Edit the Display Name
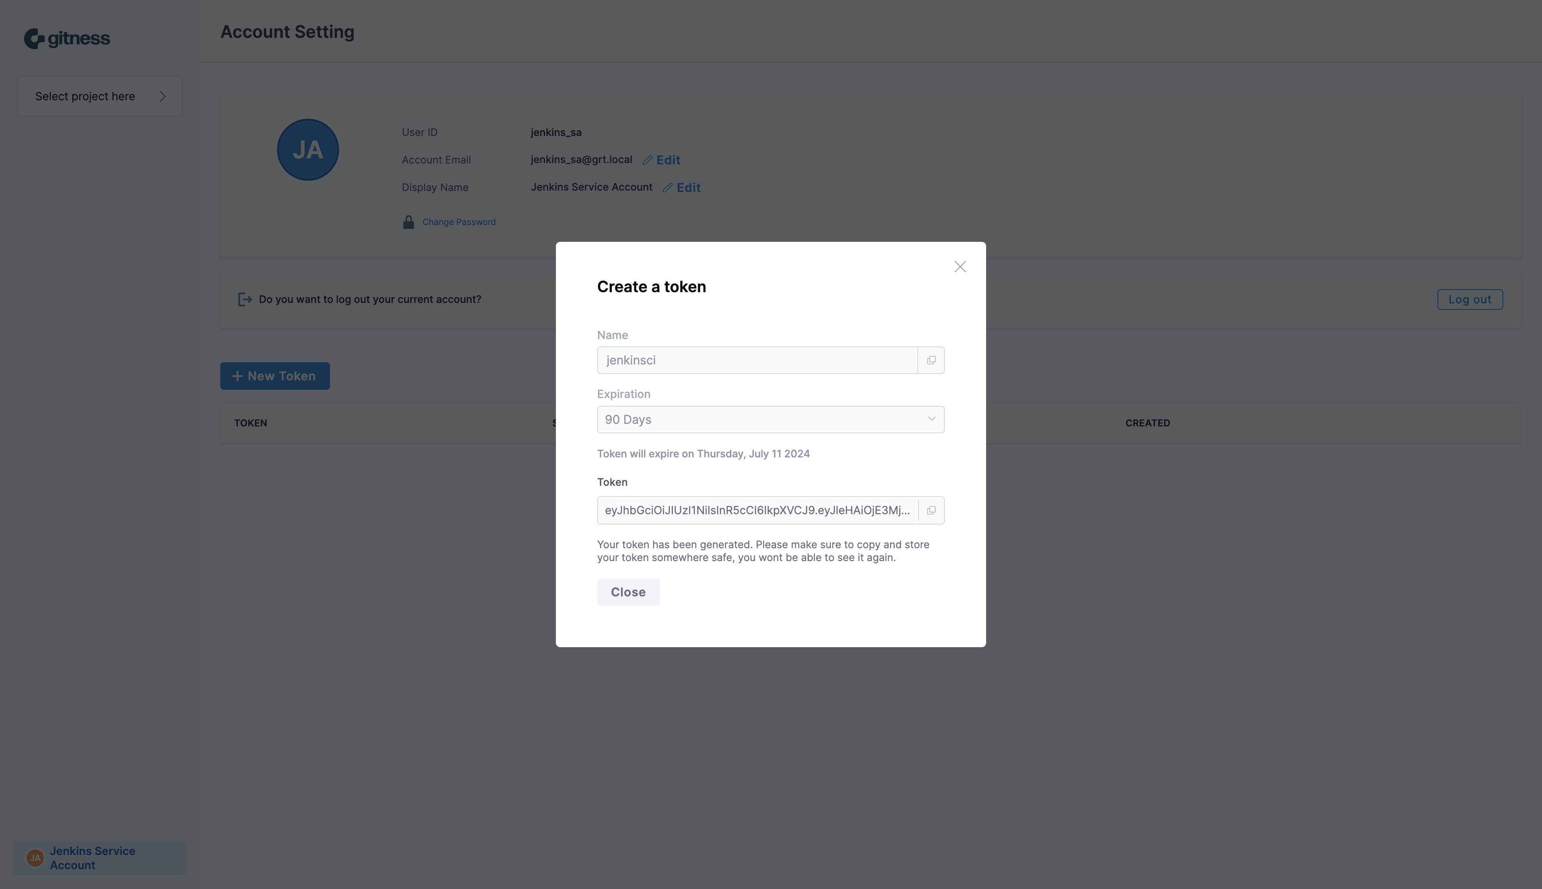Viewport: 1542px width, 889px height. (x=682, y=188)
